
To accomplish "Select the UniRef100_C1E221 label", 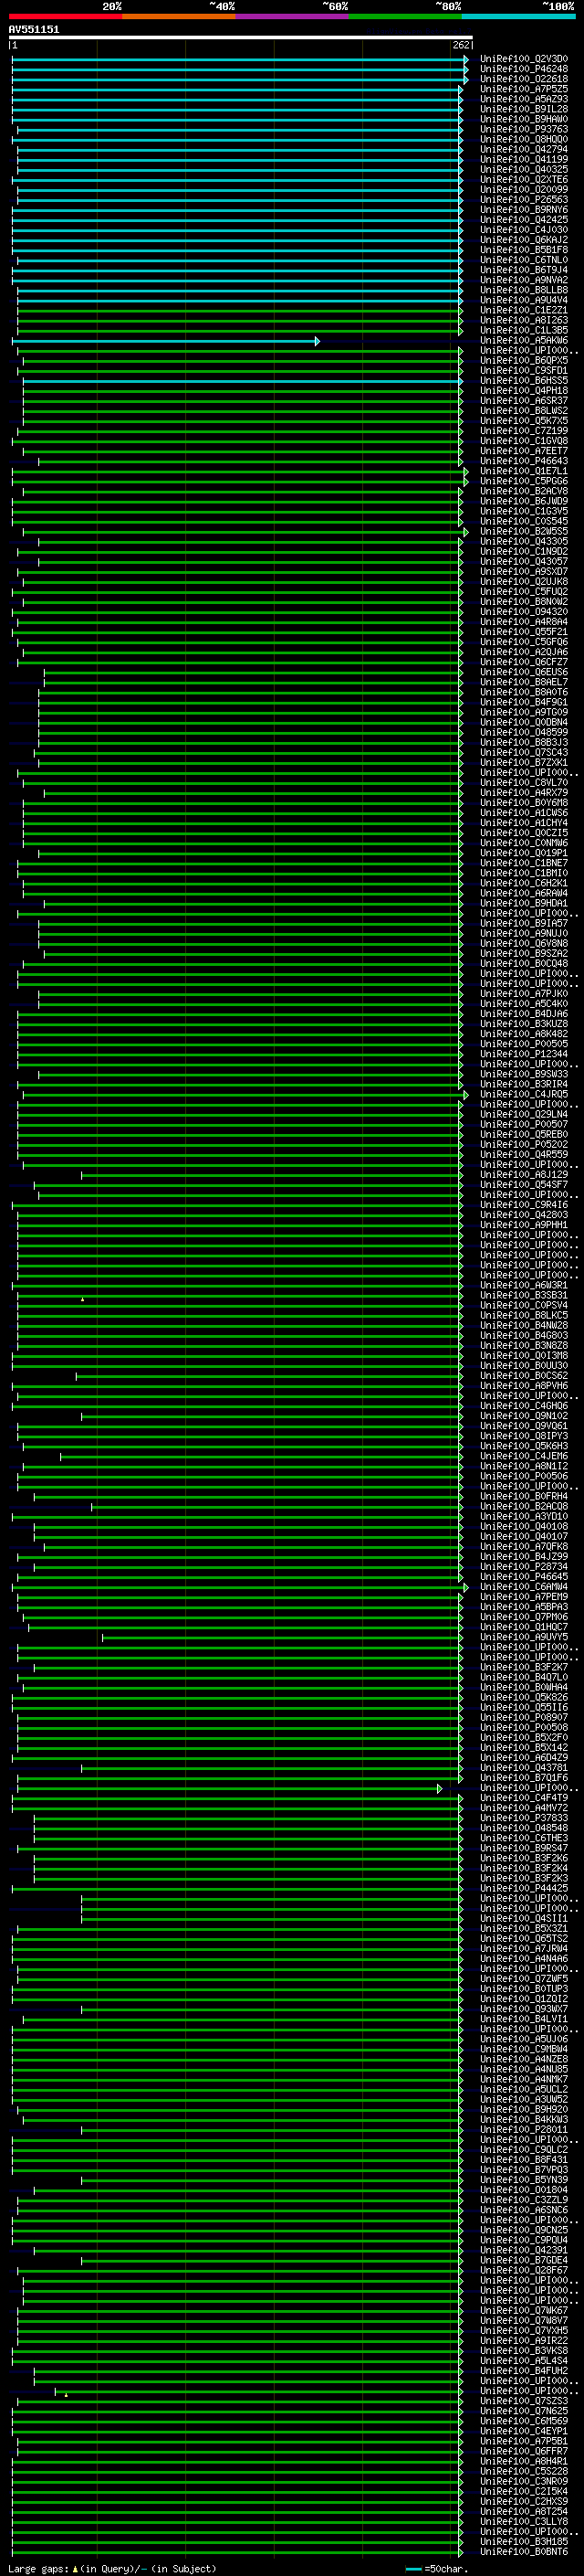I will point(524,310).
